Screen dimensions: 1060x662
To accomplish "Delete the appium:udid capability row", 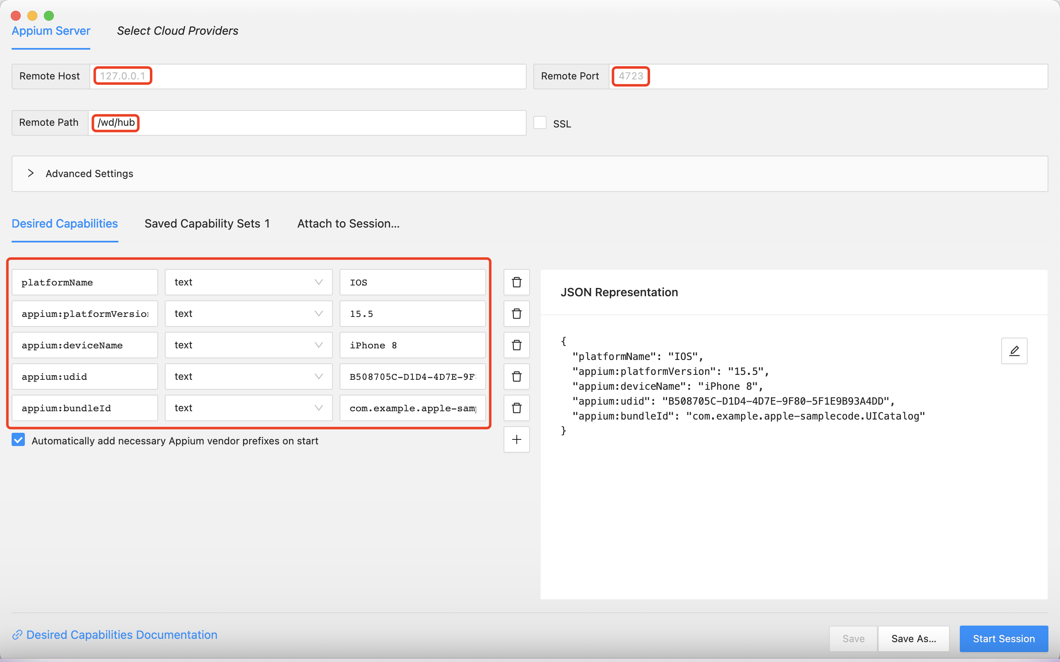I will [x=516, y=377].
